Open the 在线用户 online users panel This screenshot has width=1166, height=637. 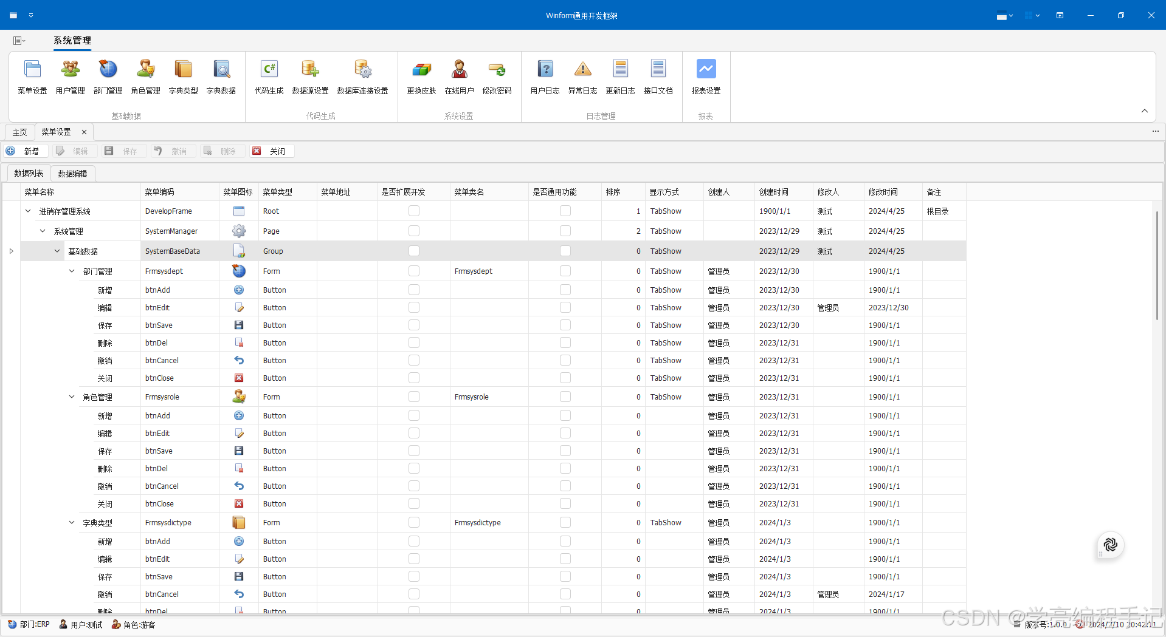click(460, 76)
